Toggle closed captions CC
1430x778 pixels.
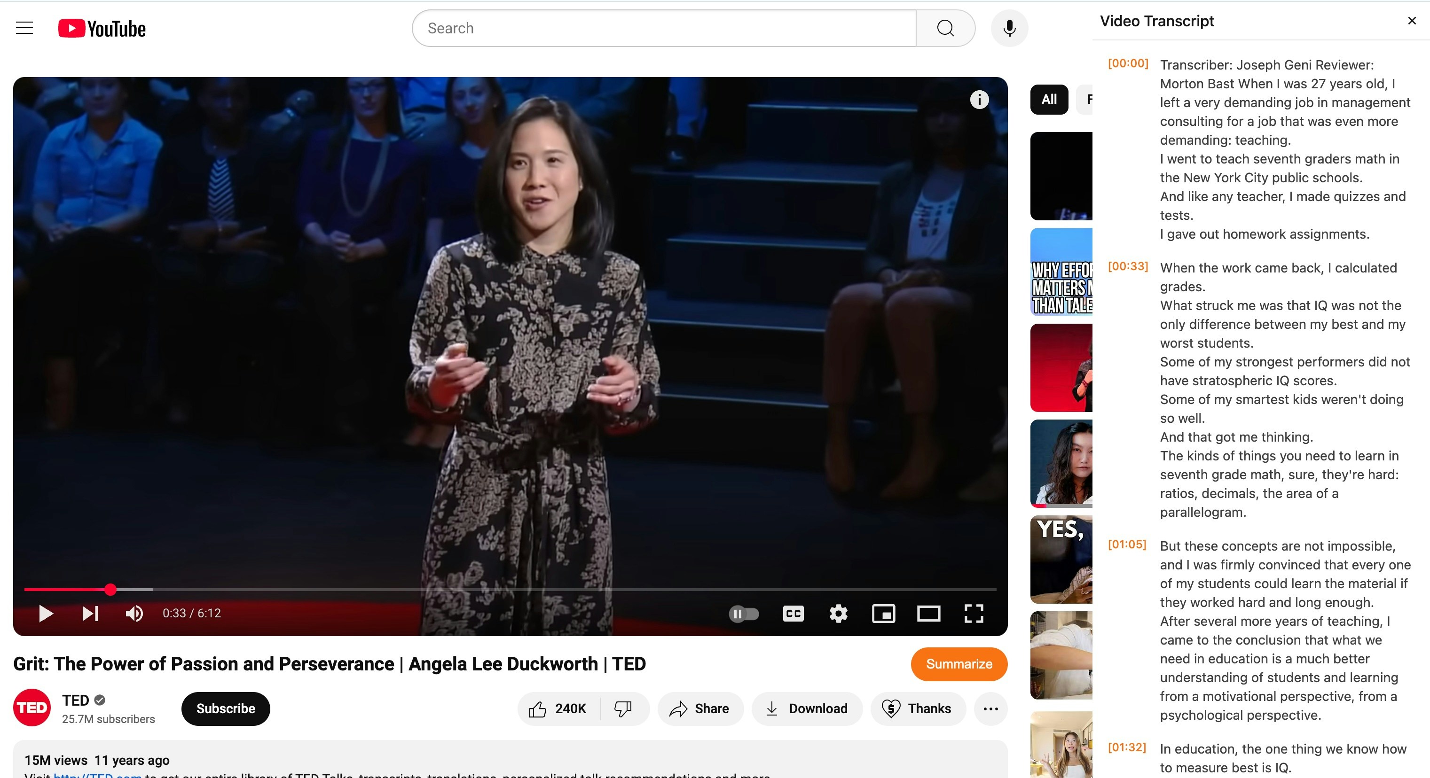[x=793, y=613]
